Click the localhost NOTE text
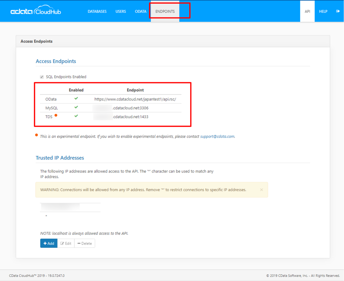This screenshot has height=281, width=344. [x=84, y=233]
